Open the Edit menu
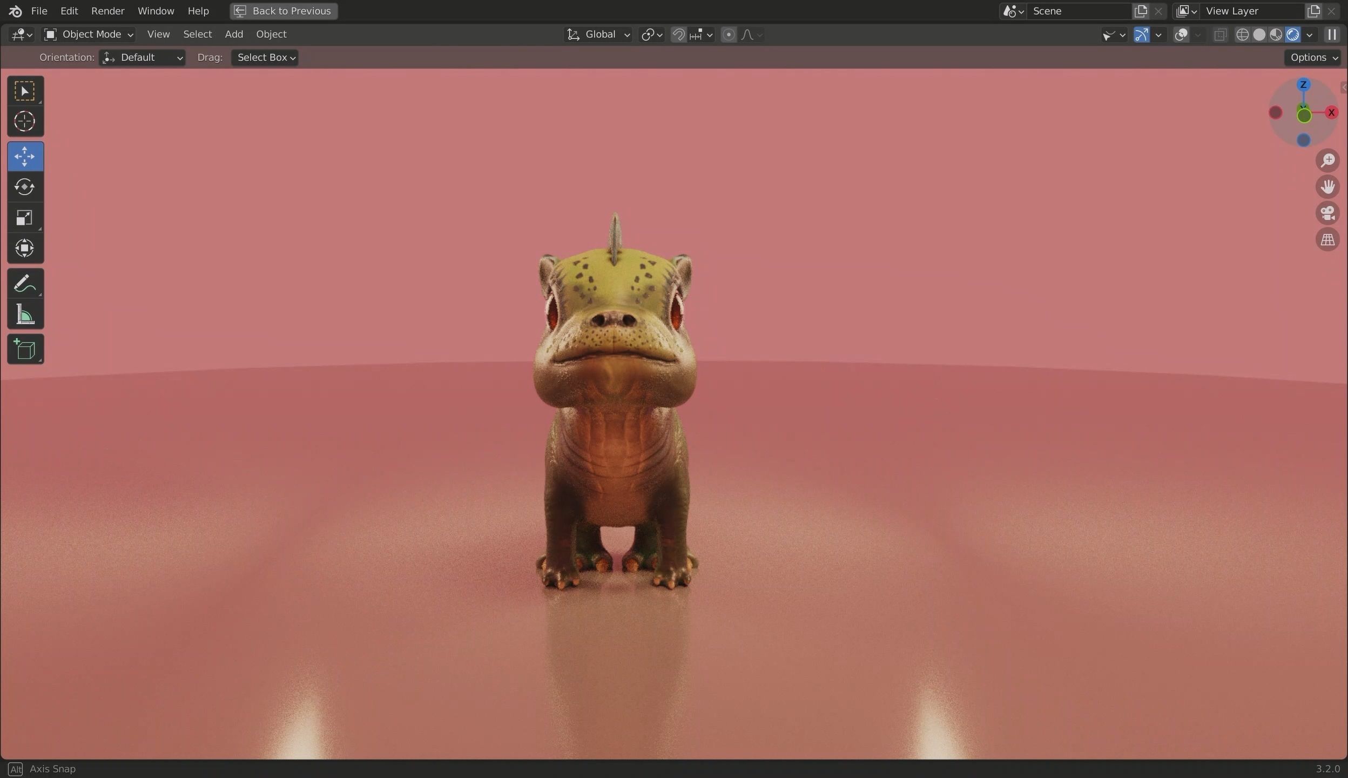The width and height of the screenshot is (1348, 778). point(69,11)
